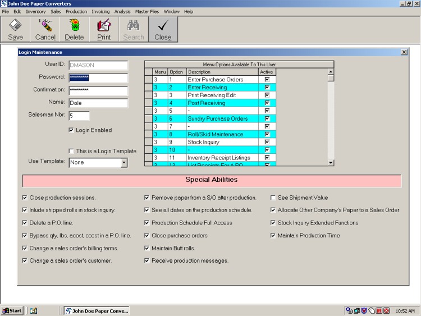
Task: Toggle Maintain Butt rolls checkbox
Action: 147,248
